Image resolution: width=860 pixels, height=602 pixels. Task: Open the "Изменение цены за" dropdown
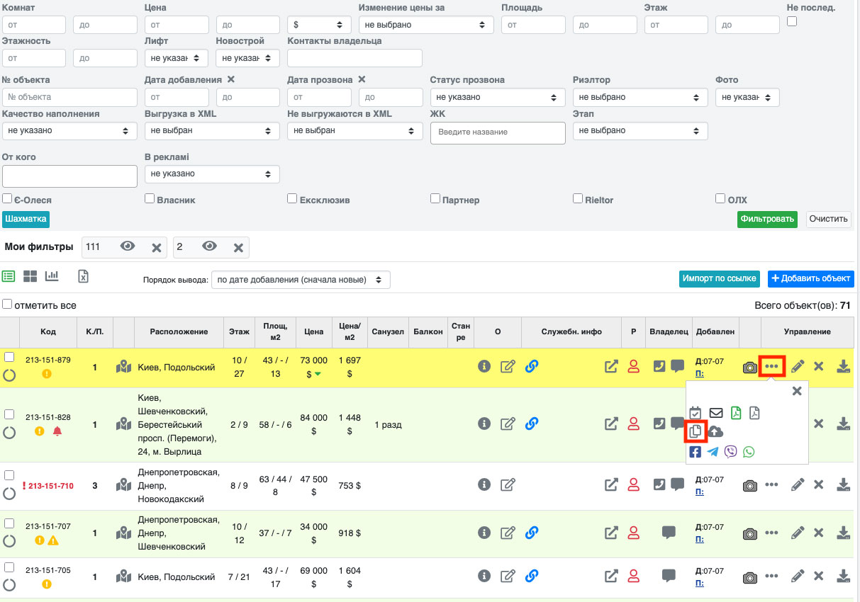click(425, 25)
